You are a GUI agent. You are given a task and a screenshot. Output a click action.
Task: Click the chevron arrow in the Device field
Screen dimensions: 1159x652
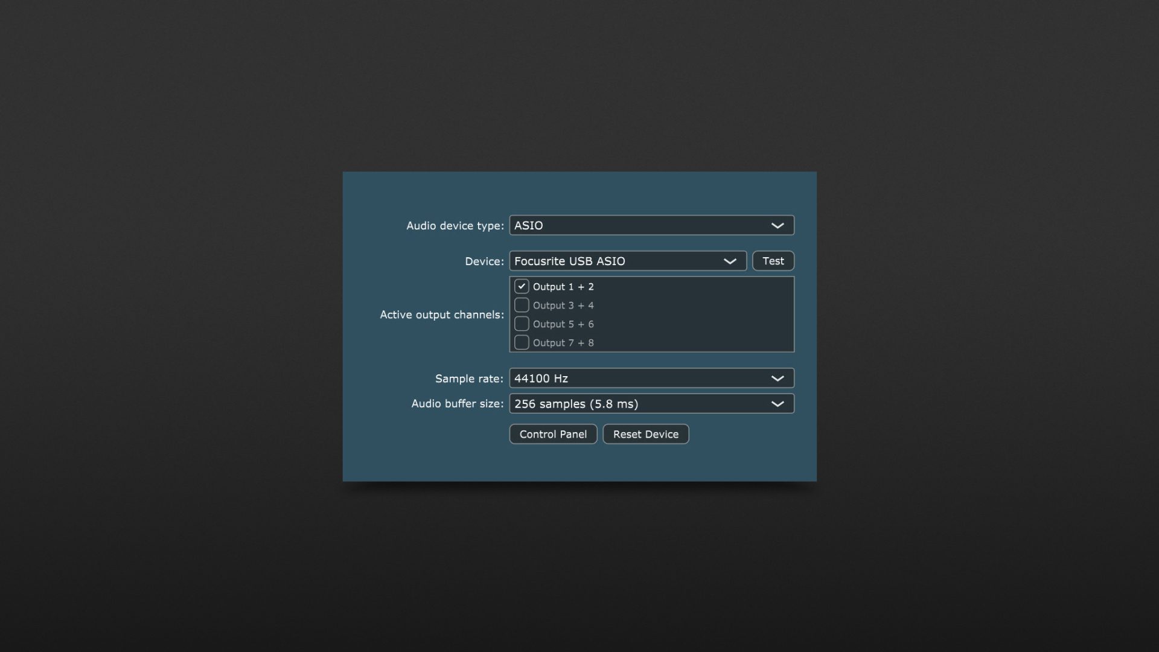pos(730,261)
